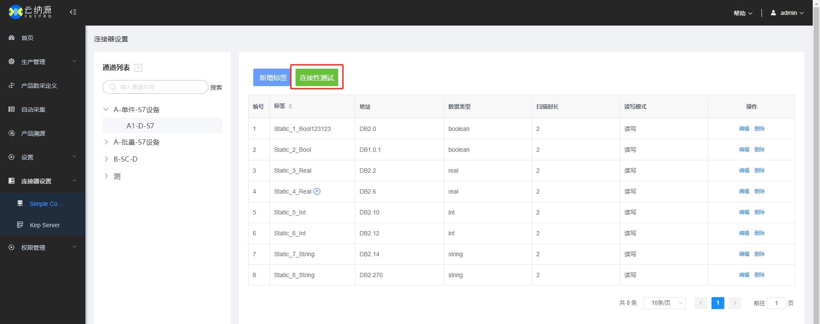
Task: Select the Kep Server menu item
Action: (44, 225)
